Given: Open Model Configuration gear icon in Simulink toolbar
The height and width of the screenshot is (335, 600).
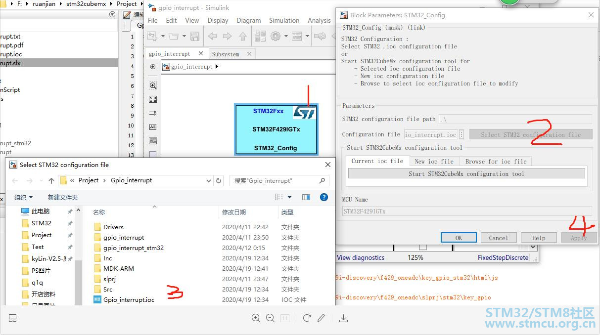Looking at the screenshot, I should tap(275, 36).
